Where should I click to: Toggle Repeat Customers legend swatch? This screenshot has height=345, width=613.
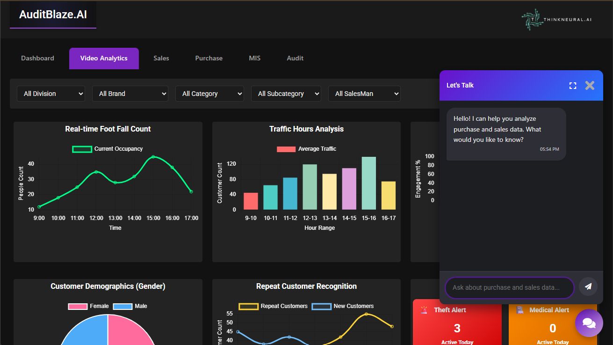point(248,306)
